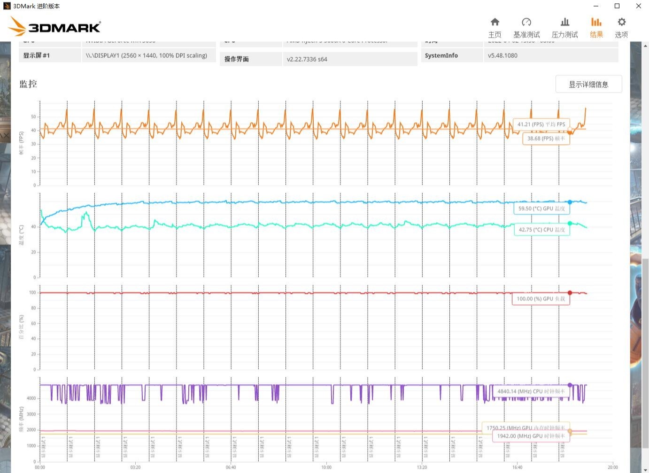Image resolution: width=649 pixels, height=473 pixels.
Task: Click the 3DMARK logo in header
Action: point(55,27)
